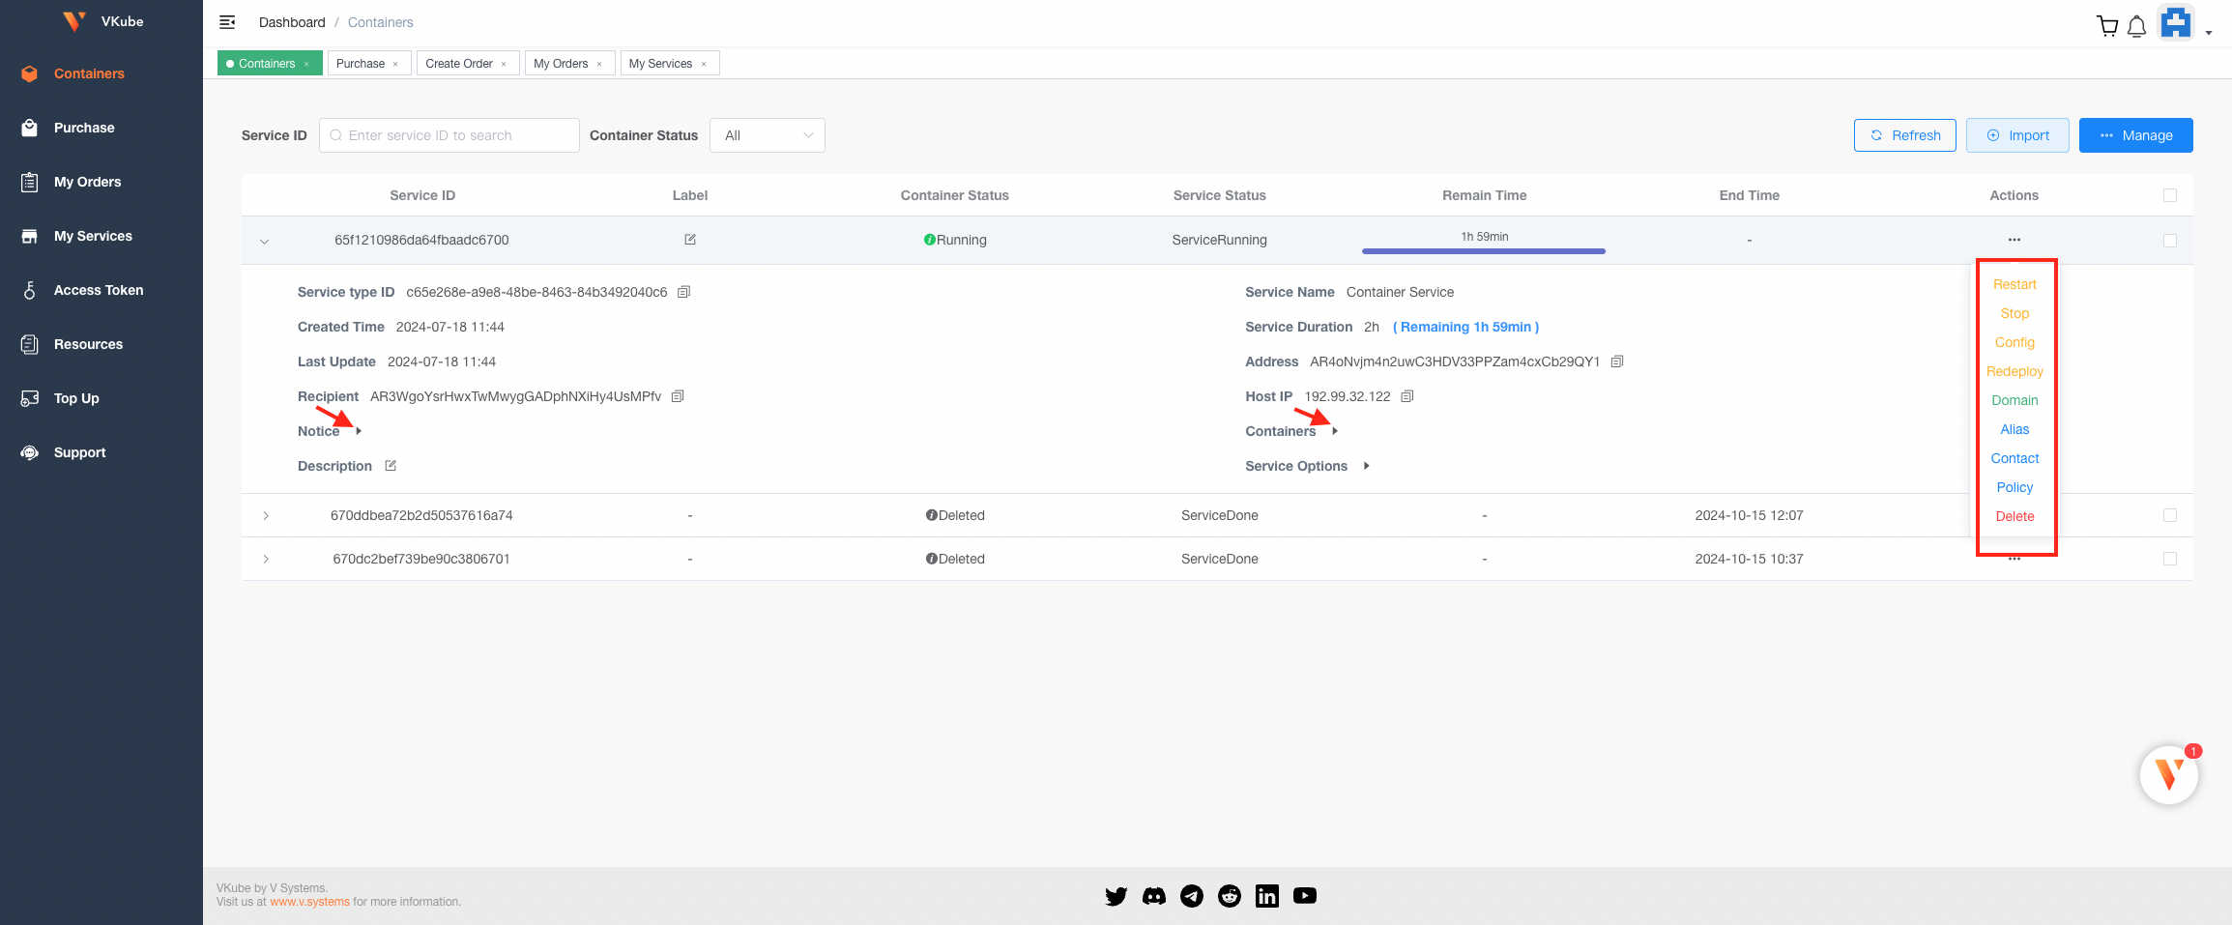Select checkbox for service 65f1210986da64fbaadc6700
2232x925 pixels.
(x=2170, y=241)
